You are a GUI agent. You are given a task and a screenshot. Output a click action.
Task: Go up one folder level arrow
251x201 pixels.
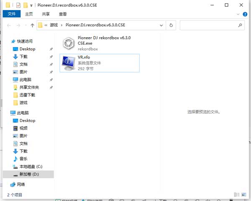[32, 25]
